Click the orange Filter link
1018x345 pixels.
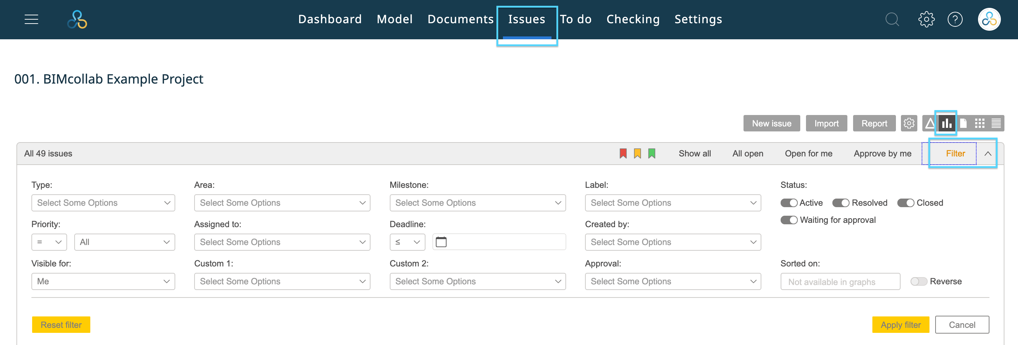point(955,153)
